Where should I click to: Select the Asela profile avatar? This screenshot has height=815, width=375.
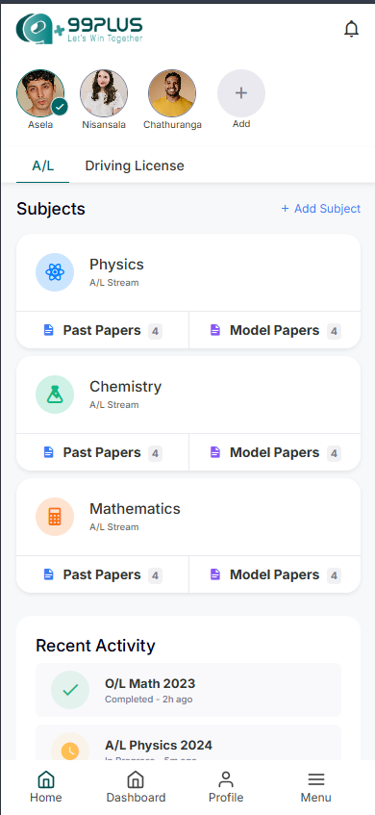coord(40,93)
